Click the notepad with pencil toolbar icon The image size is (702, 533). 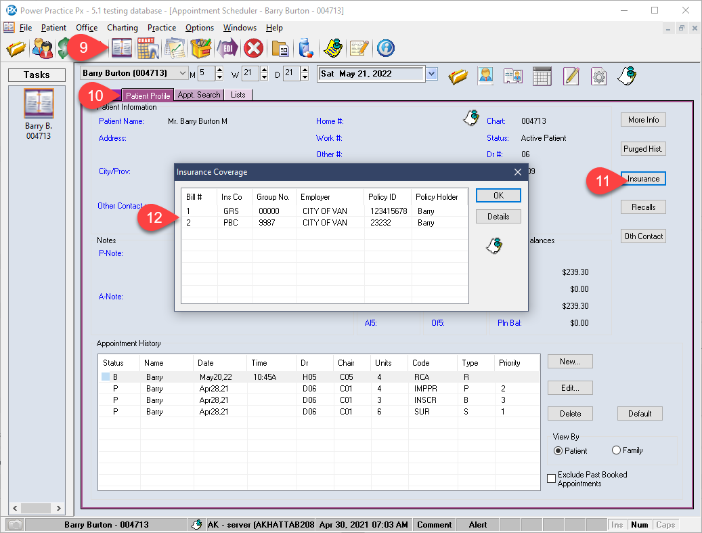[359, 48]
